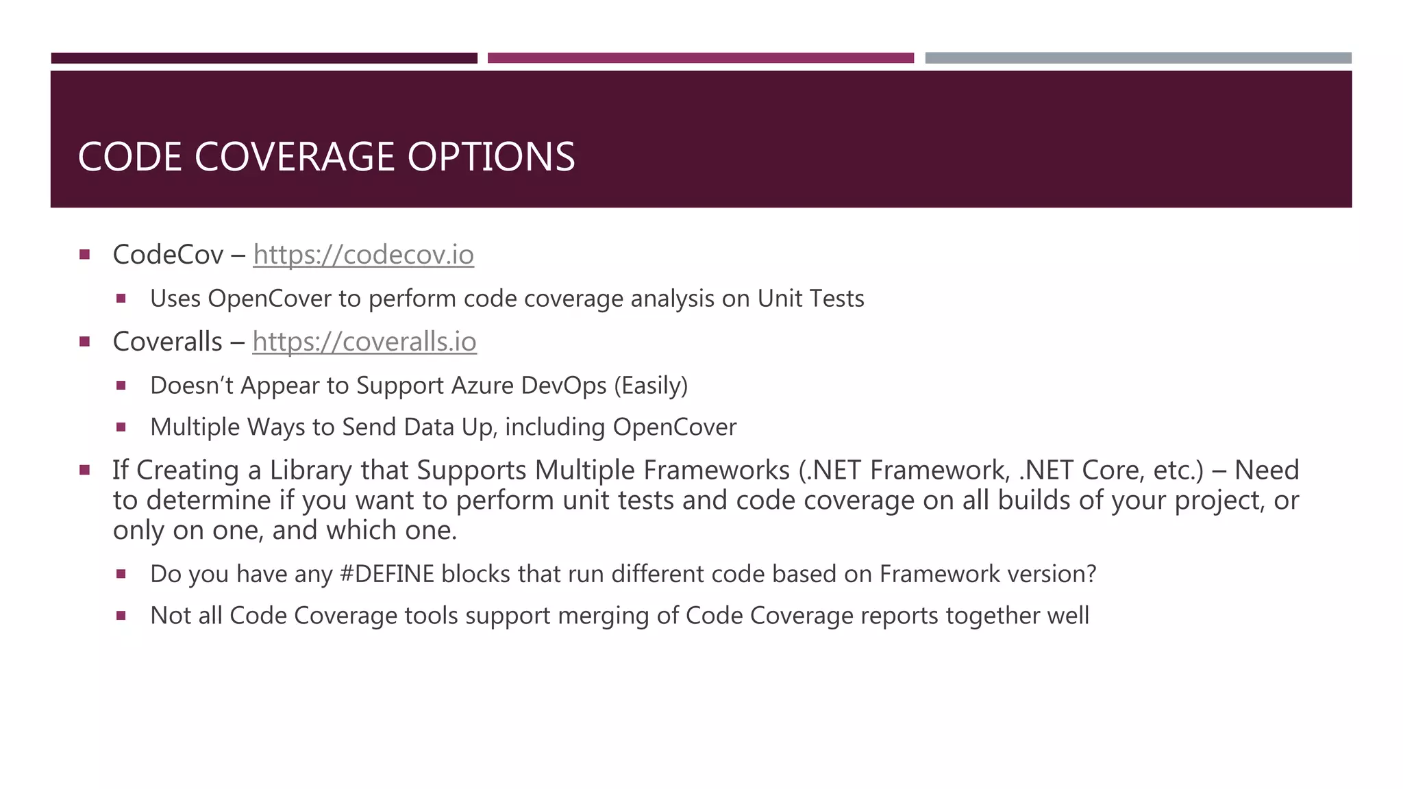Click bullet beside #DEFINE blocks question
1403x789 pixels.
click(x=121, y=574)
